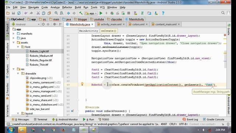This screenshot has width=236, height=133.
Task: Open the Terminal tool window
Action: click(x=41, y=119)
